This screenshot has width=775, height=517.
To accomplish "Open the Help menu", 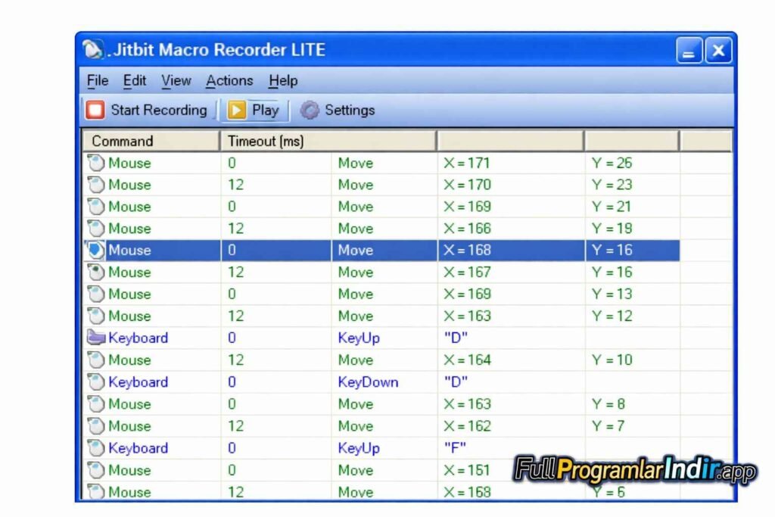I will click(x=282, y=80).
